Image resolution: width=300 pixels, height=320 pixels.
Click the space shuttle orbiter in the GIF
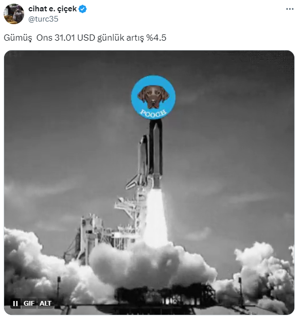[x=141, y=161]
